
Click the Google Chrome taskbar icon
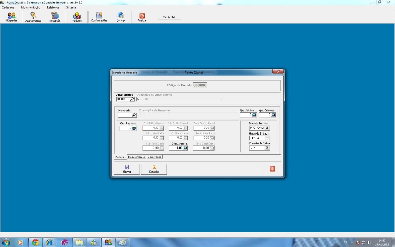coord(35,242)
